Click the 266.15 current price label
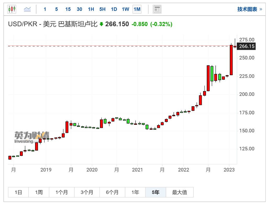 tap(247, 46)
